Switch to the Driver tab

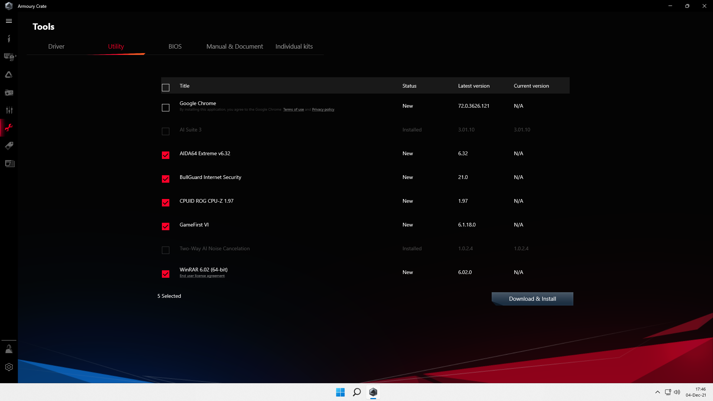(56, 46)
